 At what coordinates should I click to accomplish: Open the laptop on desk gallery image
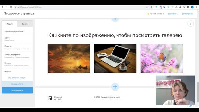tap(115, 58)
